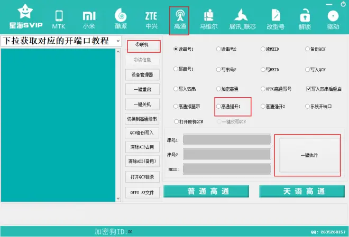Viewport: 349px width, 237px height.
Task: Select 写入双串 radio option
Action: coord(185,89)
